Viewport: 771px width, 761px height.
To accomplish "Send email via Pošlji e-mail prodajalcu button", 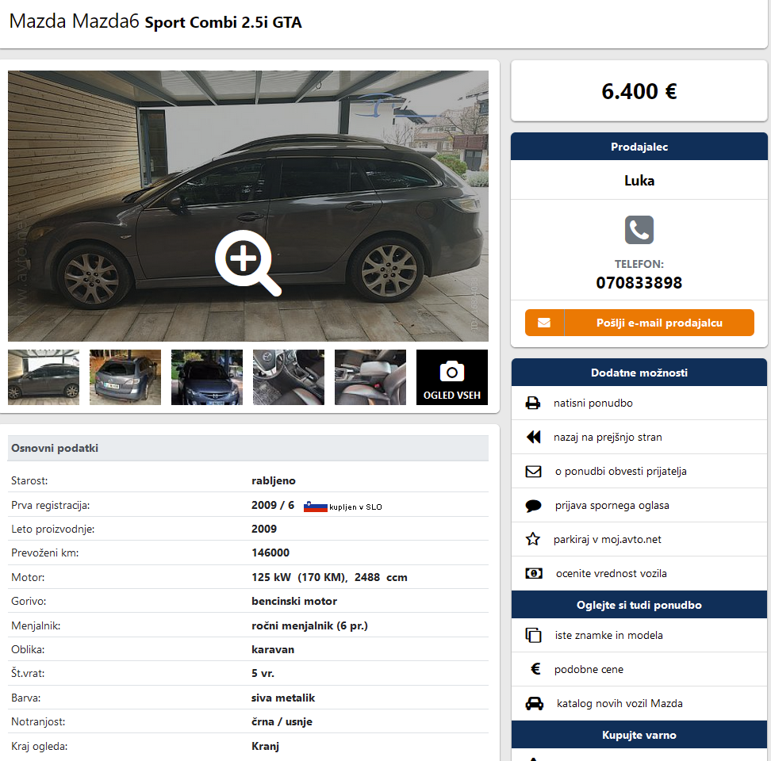I will point(639,323).
